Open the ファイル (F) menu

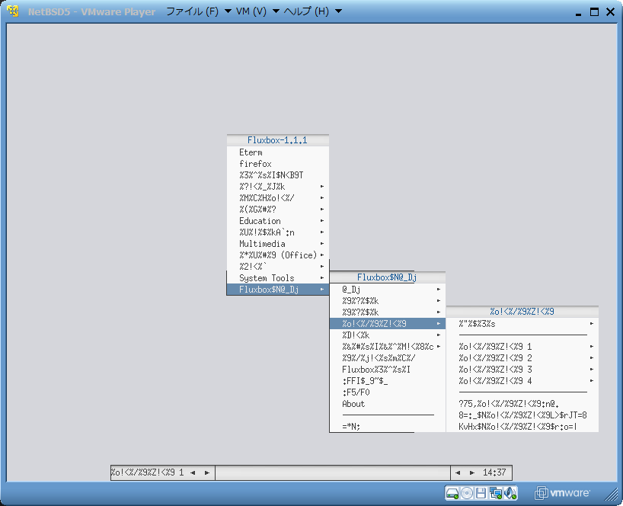[198, 11]
